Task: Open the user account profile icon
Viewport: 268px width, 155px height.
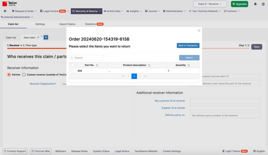Action: [263, 4]
